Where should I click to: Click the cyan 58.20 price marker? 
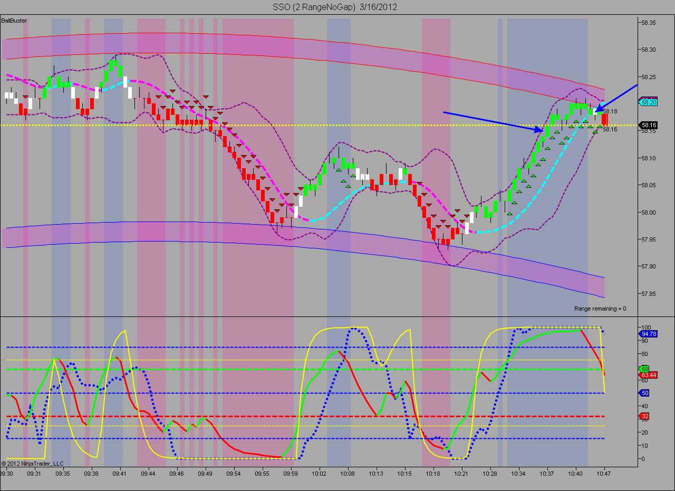[x=648, y=102]
